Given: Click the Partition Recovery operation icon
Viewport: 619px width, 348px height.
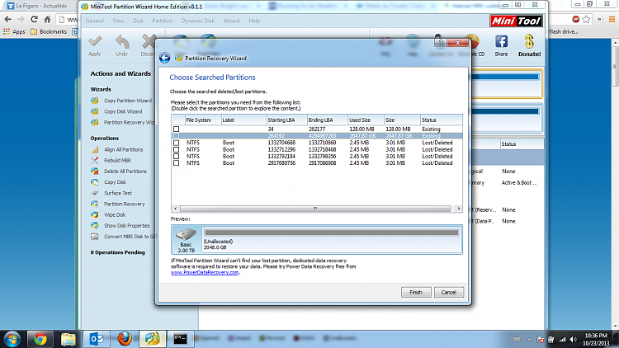Looking at the screenshot, I should (x=95, y=204).
